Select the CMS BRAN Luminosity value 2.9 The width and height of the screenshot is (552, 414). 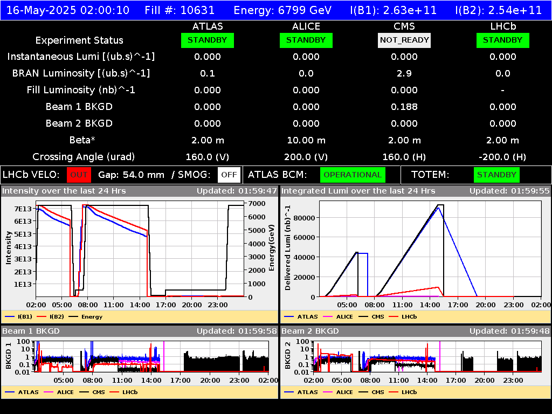(404, 73)
